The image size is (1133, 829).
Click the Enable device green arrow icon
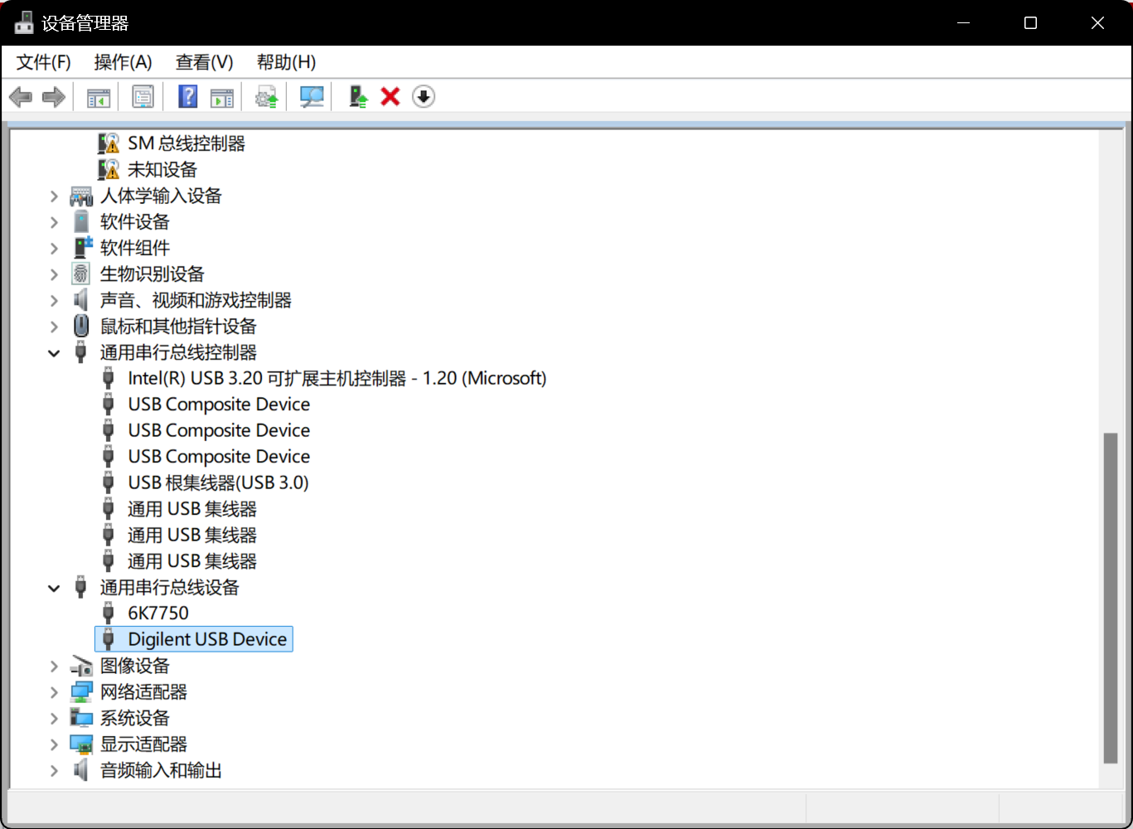click(358, 97)
